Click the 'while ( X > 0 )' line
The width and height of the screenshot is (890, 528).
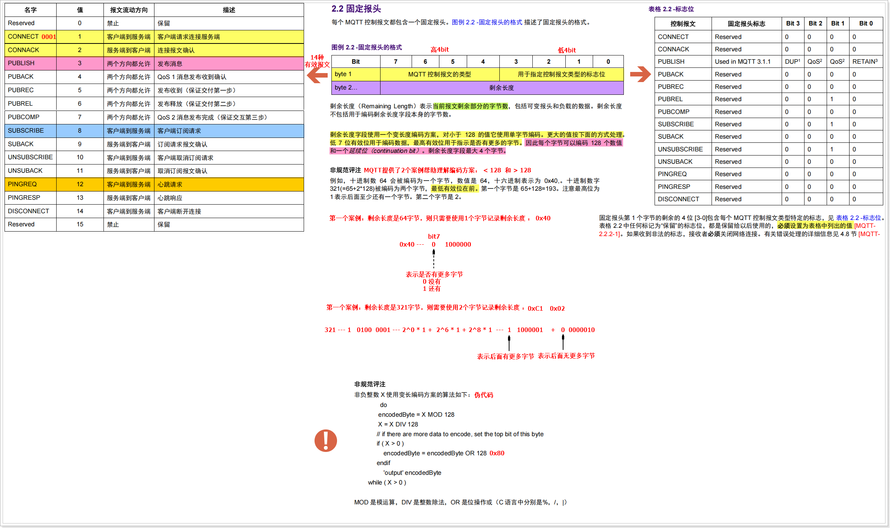387,482
